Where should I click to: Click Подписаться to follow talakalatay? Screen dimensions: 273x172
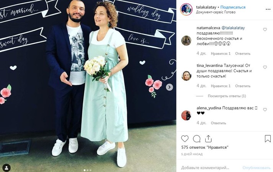click(x=233, y=7)
